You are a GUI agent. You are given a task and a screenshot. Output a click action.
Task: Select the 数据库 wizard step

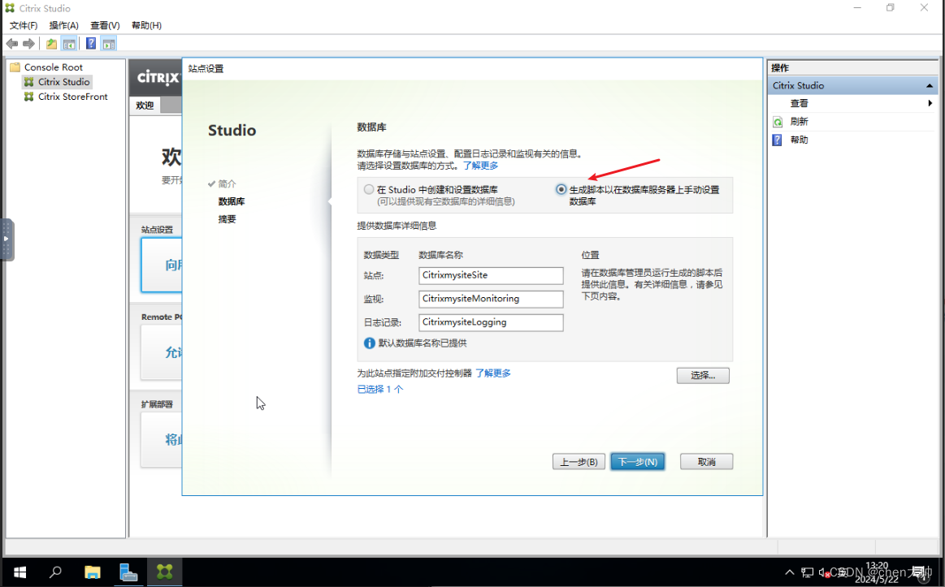click(x=232, y=201)
